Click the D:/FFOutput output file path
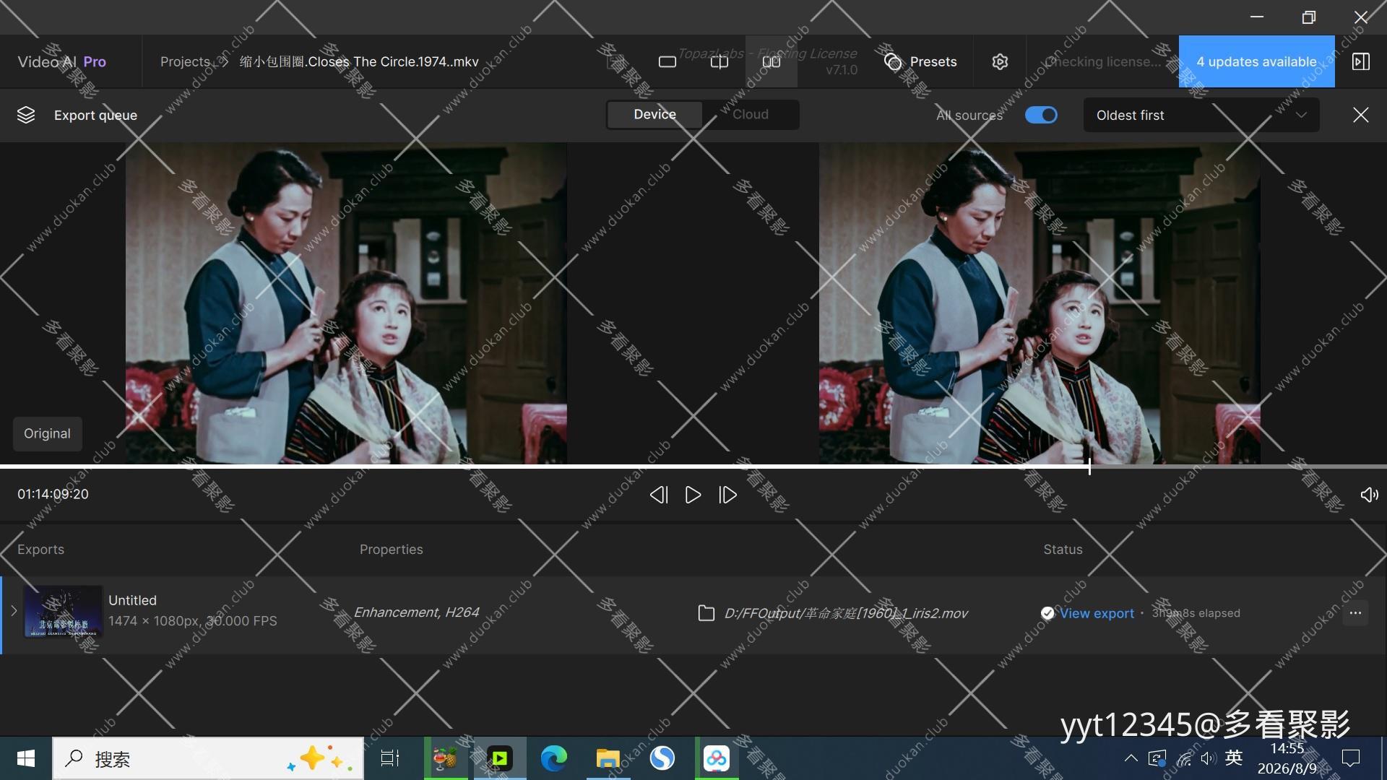This screenshot has height=780, width=1387. point(846,613)
